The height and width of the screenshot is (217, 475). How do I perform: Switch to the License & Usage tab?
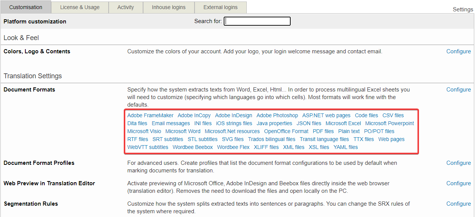pos(80,7)
